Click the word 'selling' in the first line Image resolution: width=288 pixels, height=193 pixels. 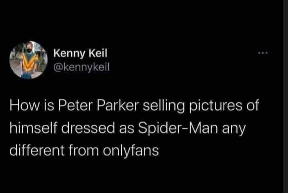(x=164, y=106)
